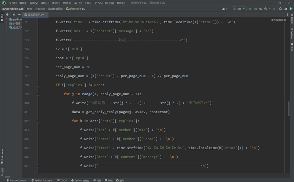Select the 爱雪的橙子.py editor tab

(35, 14)
